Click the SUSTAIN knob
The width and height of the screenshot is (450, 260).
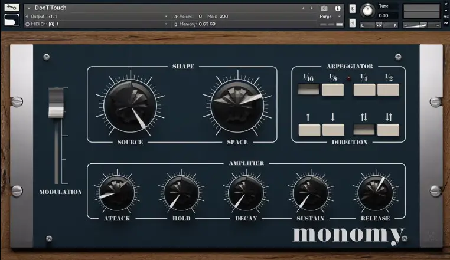(311, 193)
